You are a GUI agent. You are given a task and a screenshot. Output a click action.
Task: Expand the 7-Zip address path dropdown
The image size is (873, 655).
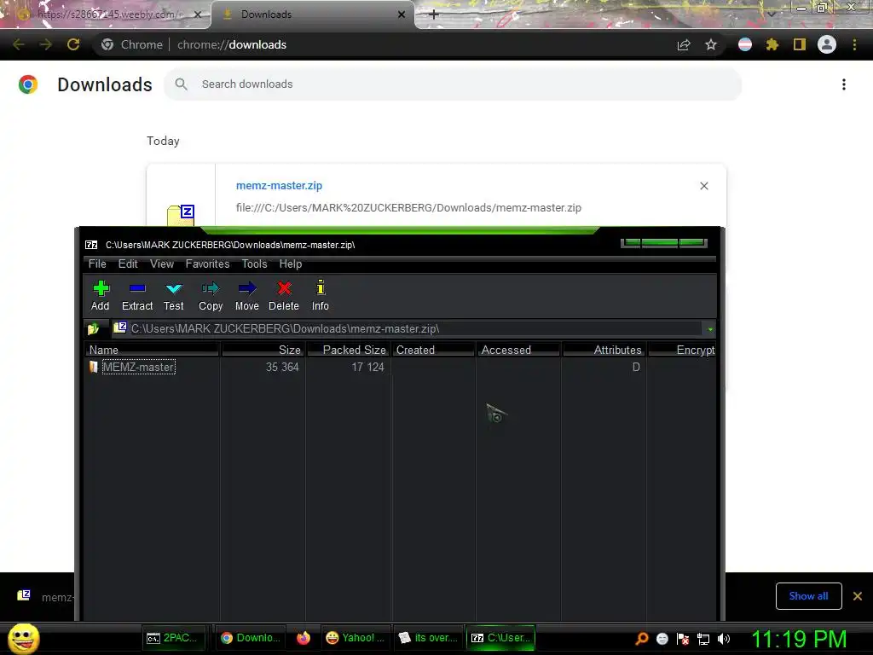pyautogui.click(x=710, y=329)
